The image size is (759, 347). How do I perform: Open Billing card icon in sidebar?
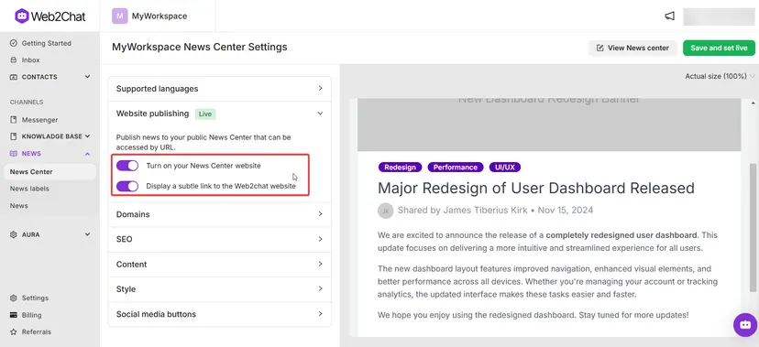14,315
